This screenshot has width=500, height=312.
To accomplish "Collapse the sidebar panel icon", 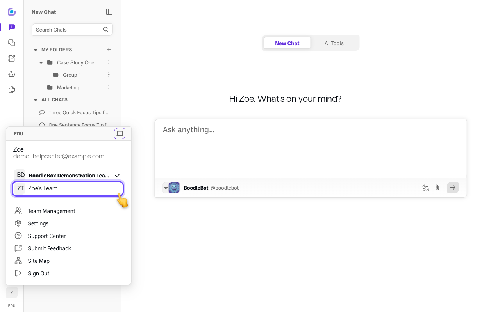I will tap(109, 12).
